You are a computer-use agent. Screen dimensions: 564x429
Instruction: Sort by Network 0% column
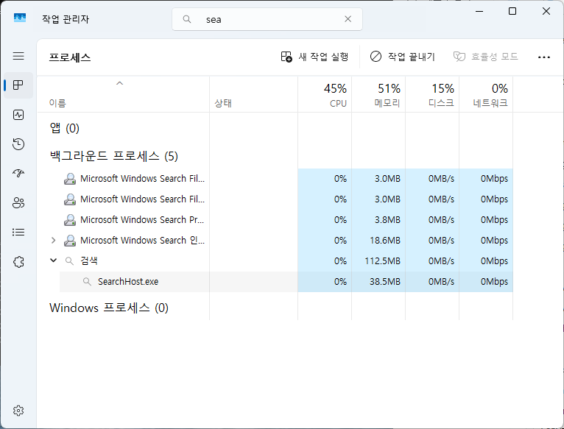click(x=486, y=95)
